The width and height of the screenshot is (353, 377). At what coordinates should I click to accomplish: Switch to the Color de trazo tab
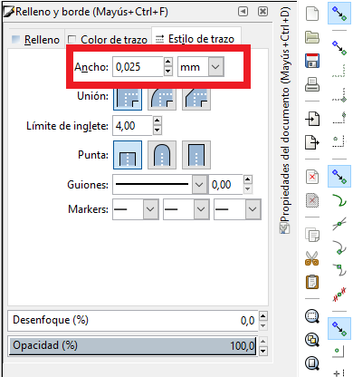click(108, 40)
